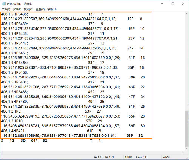189x160 pixels.
Task: Click the terminate line S 1G 3D 64P
Action: (51, 141)
